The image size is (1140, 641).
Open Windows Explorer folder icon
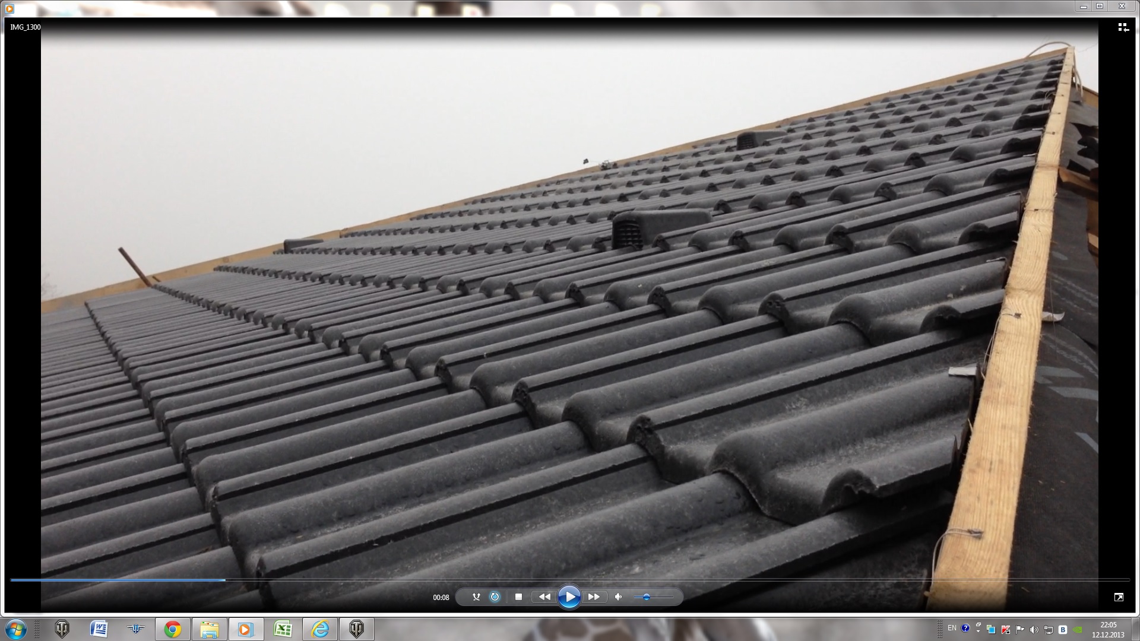point(210,629)
